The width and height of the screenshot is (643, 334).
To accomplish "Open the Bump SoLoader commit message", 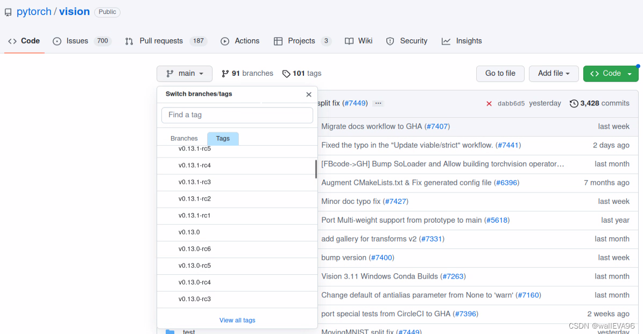I will (443, 164).
